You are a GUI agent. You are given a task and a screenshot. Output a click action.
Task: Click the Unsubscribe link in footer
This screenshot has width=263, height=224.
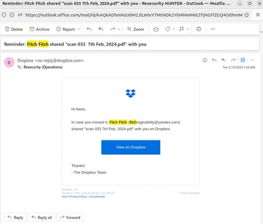click(97, 196)
